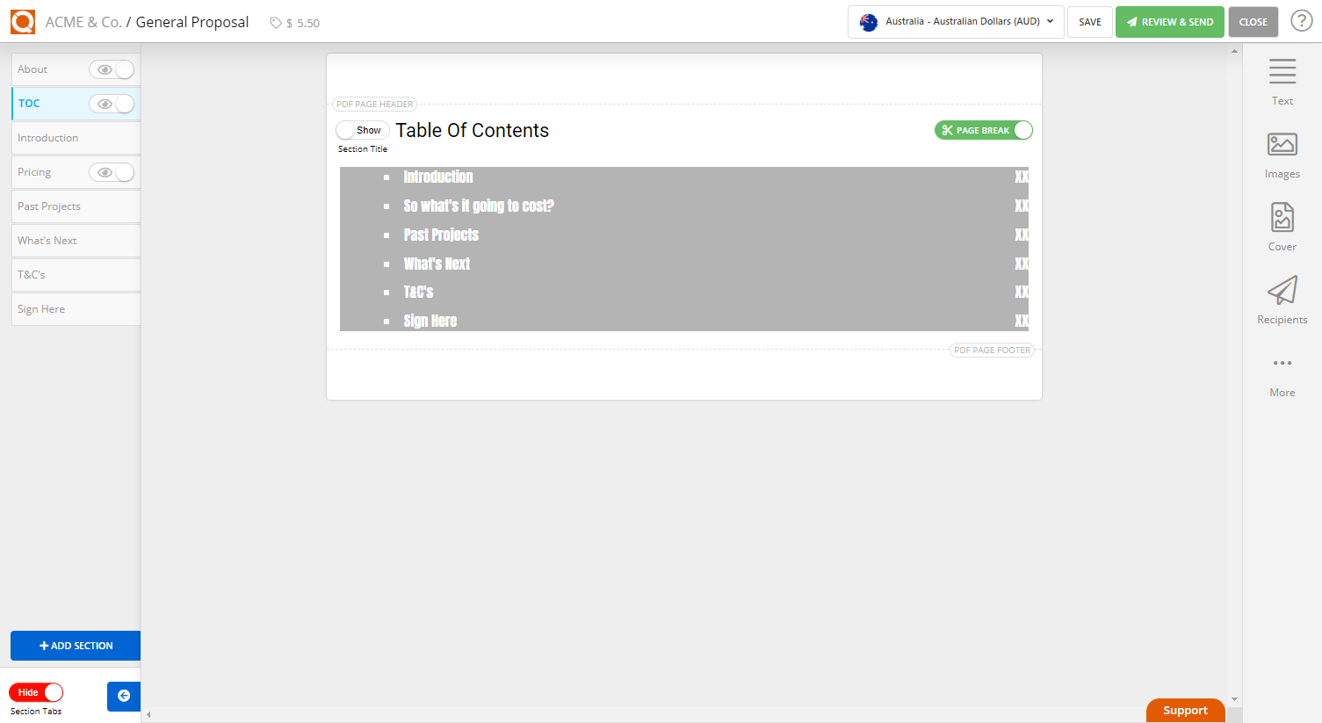Click the Qwilr logo icon
This screenshot has width=1322, height=723.
point(22,21)
